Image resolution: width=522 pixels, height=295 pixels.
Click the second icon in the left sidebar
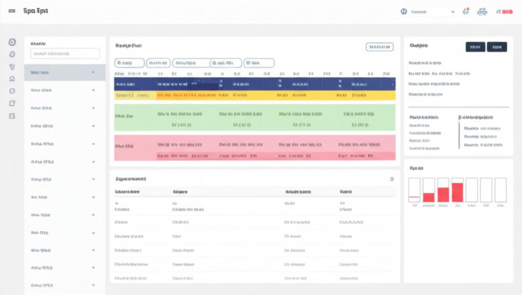coord(12,54)
